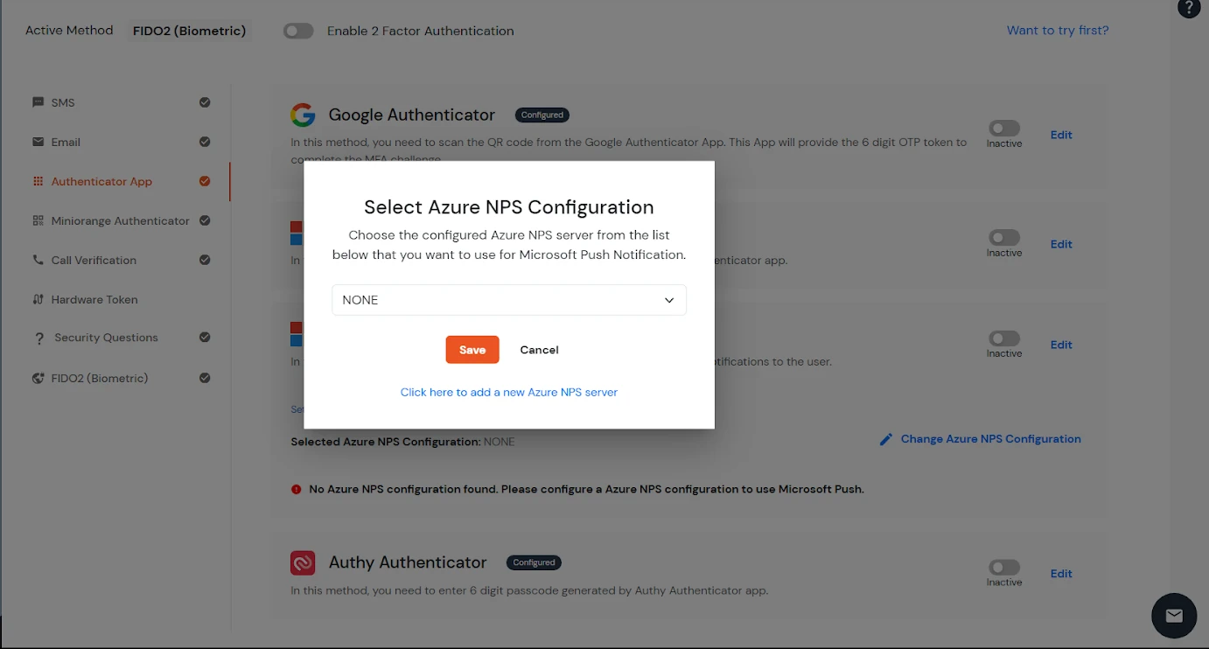Click the Save button in the dialog
This screenshot has height=649, width=1209.
click(x=472, y=349)
